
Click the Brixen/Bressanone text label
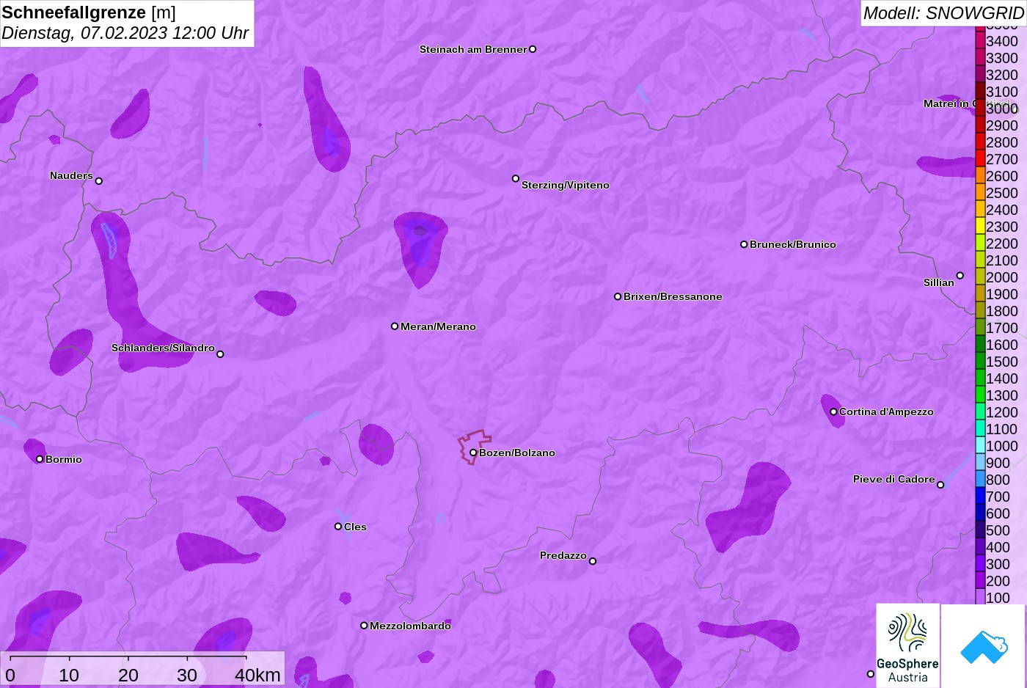(x=673, y=296)
